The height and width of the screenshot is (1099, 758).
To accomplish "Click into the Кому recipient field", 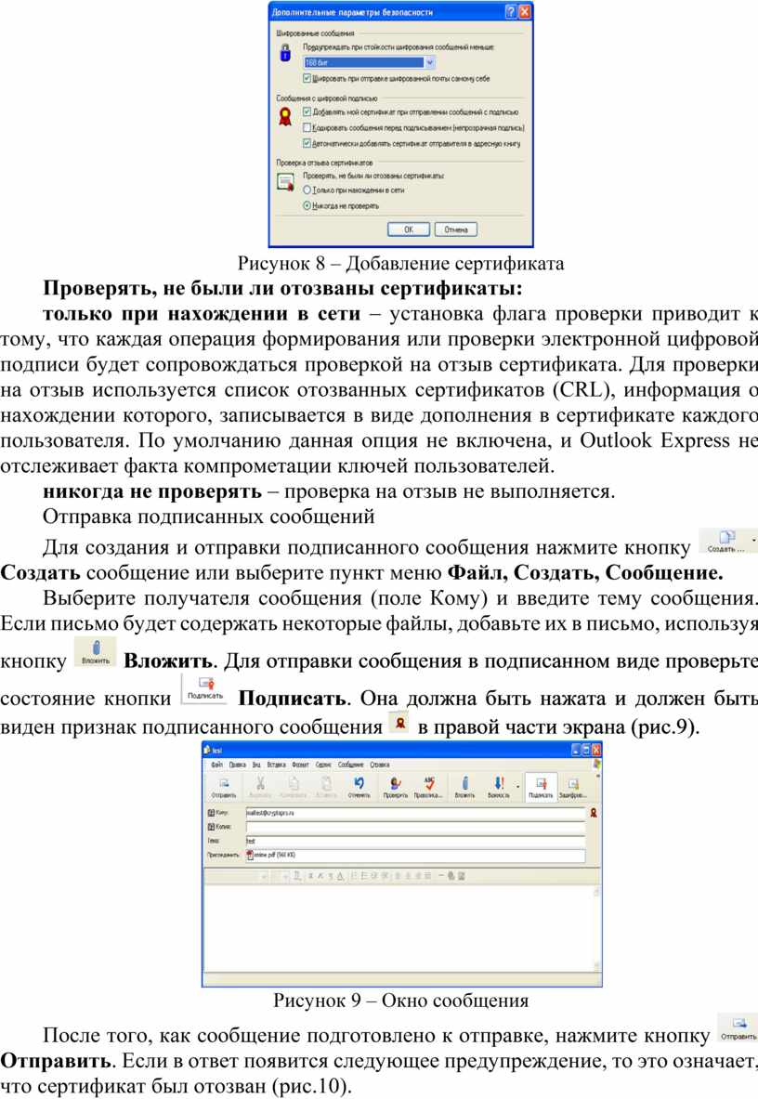I will pos(415,813).
